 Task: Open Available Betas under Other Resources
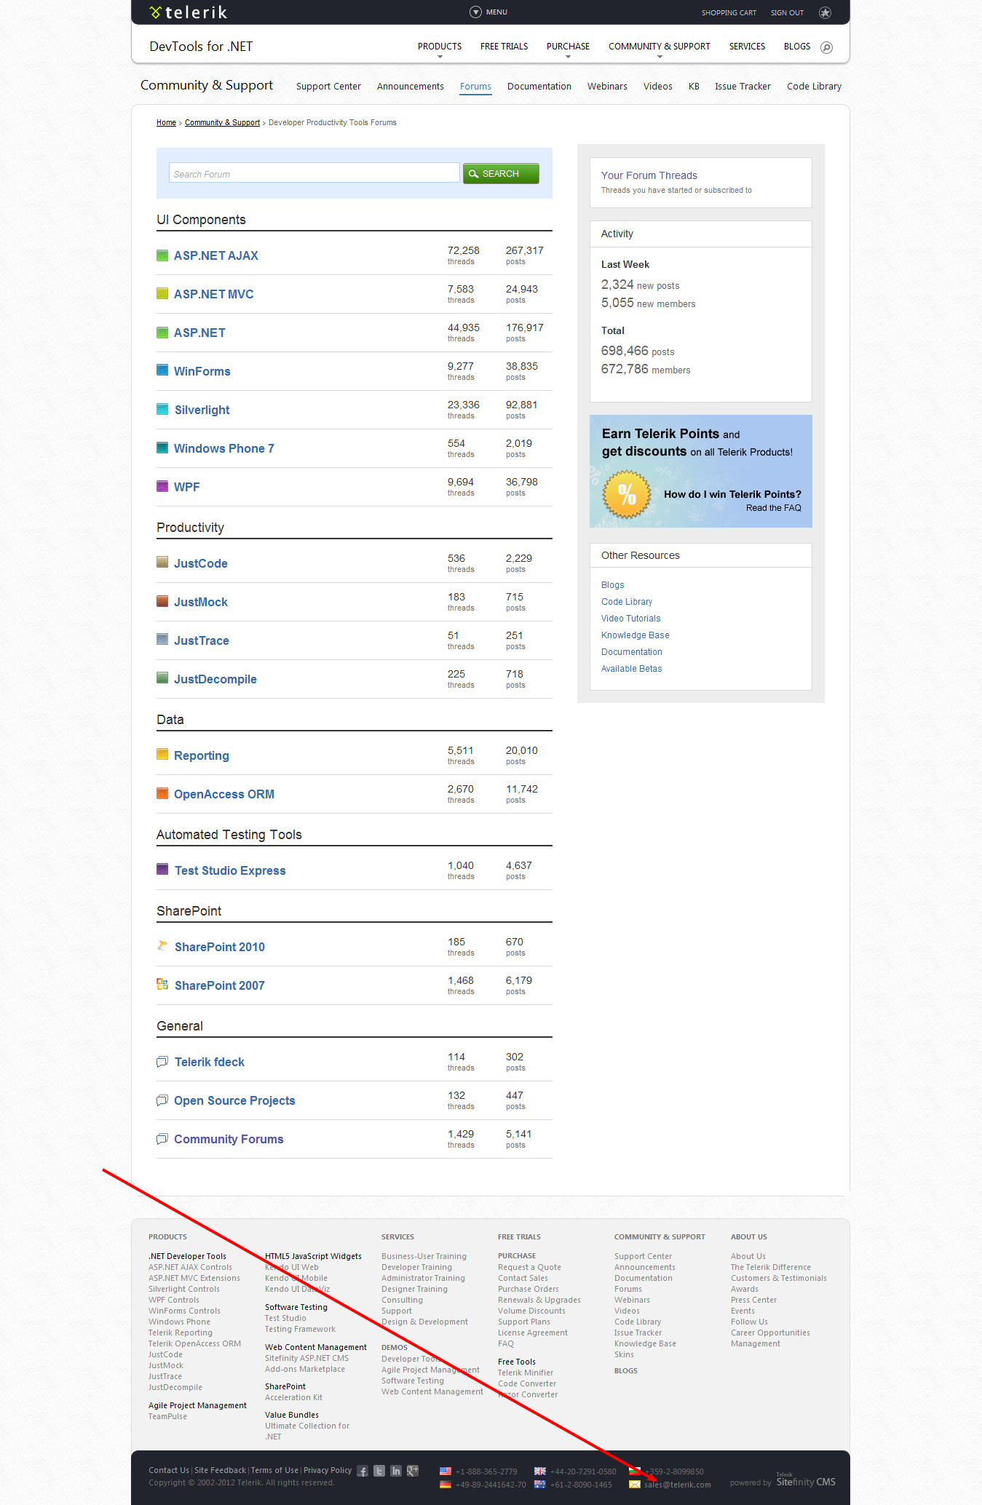632,669
